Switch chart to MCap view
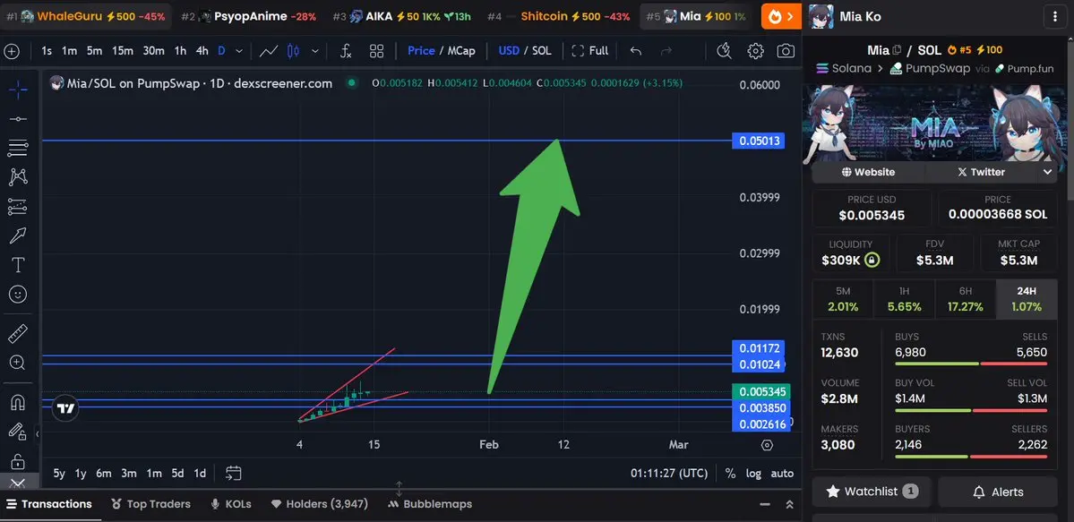Viewport: 1074px width, 522px height. pos(461,51)
